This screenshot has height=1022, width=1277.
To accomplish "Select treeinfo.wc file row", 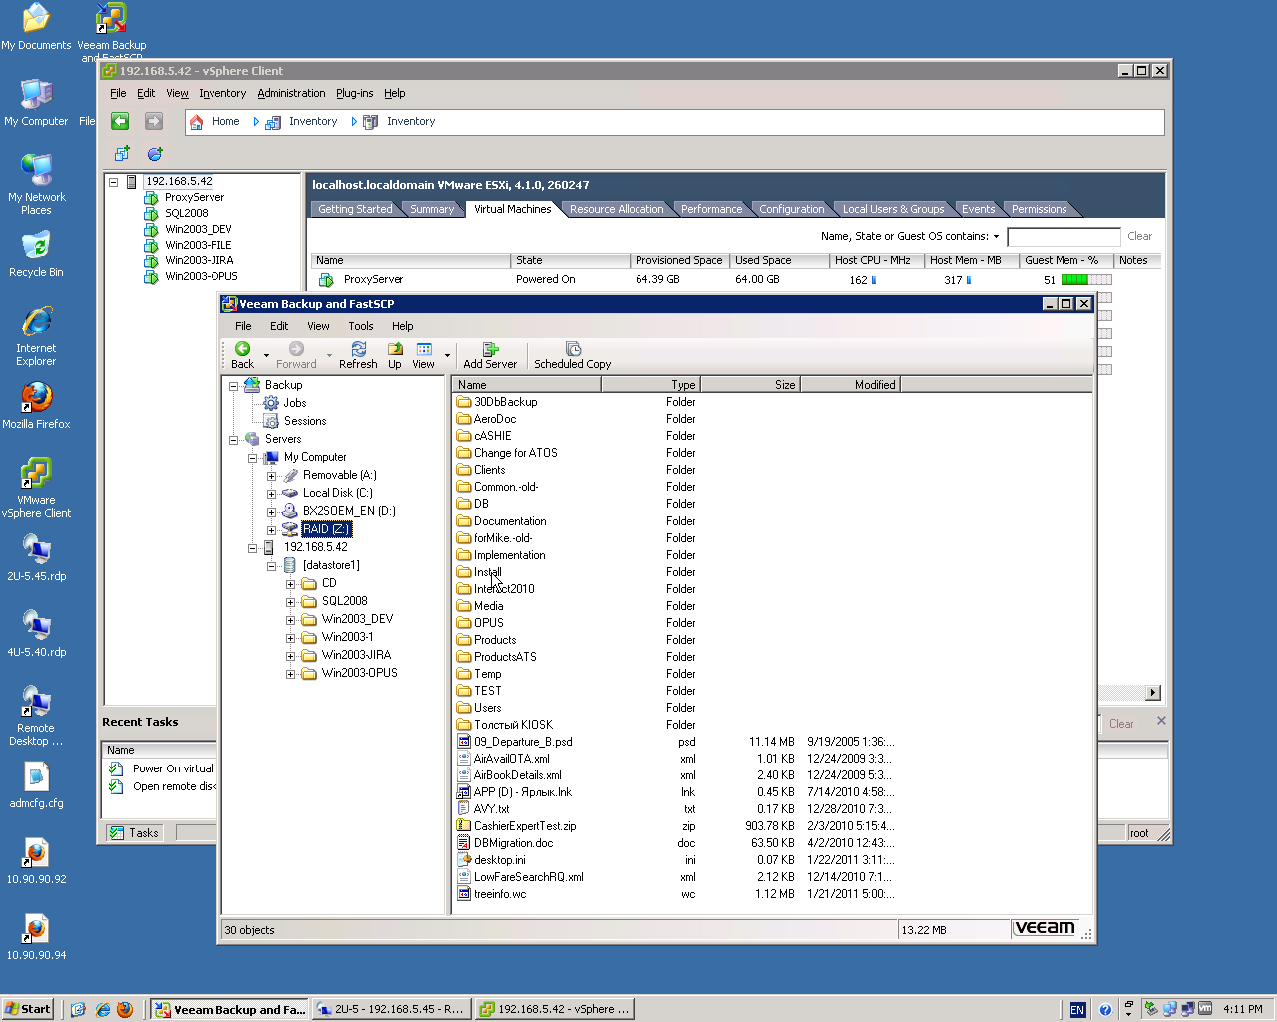I will [x=492, y=894].
